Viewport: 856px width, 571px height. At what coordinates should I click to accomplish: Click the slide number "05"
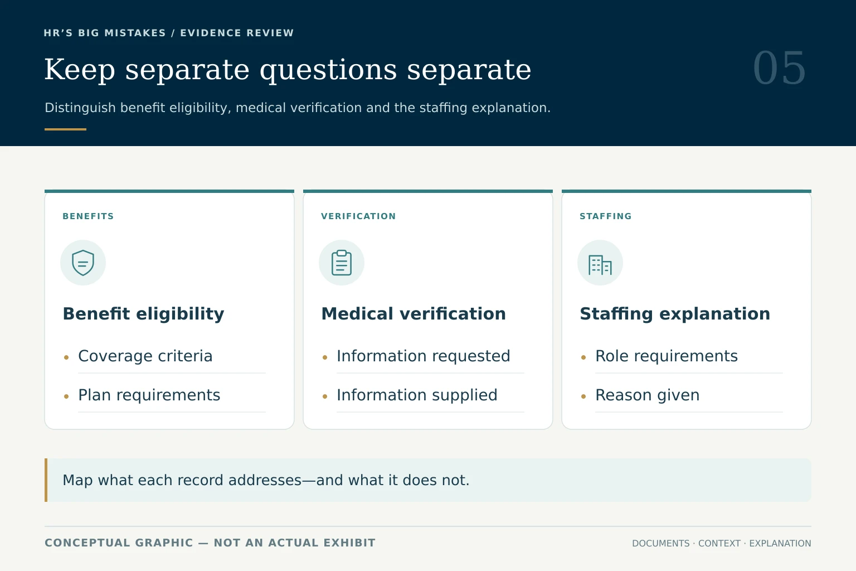779,68
